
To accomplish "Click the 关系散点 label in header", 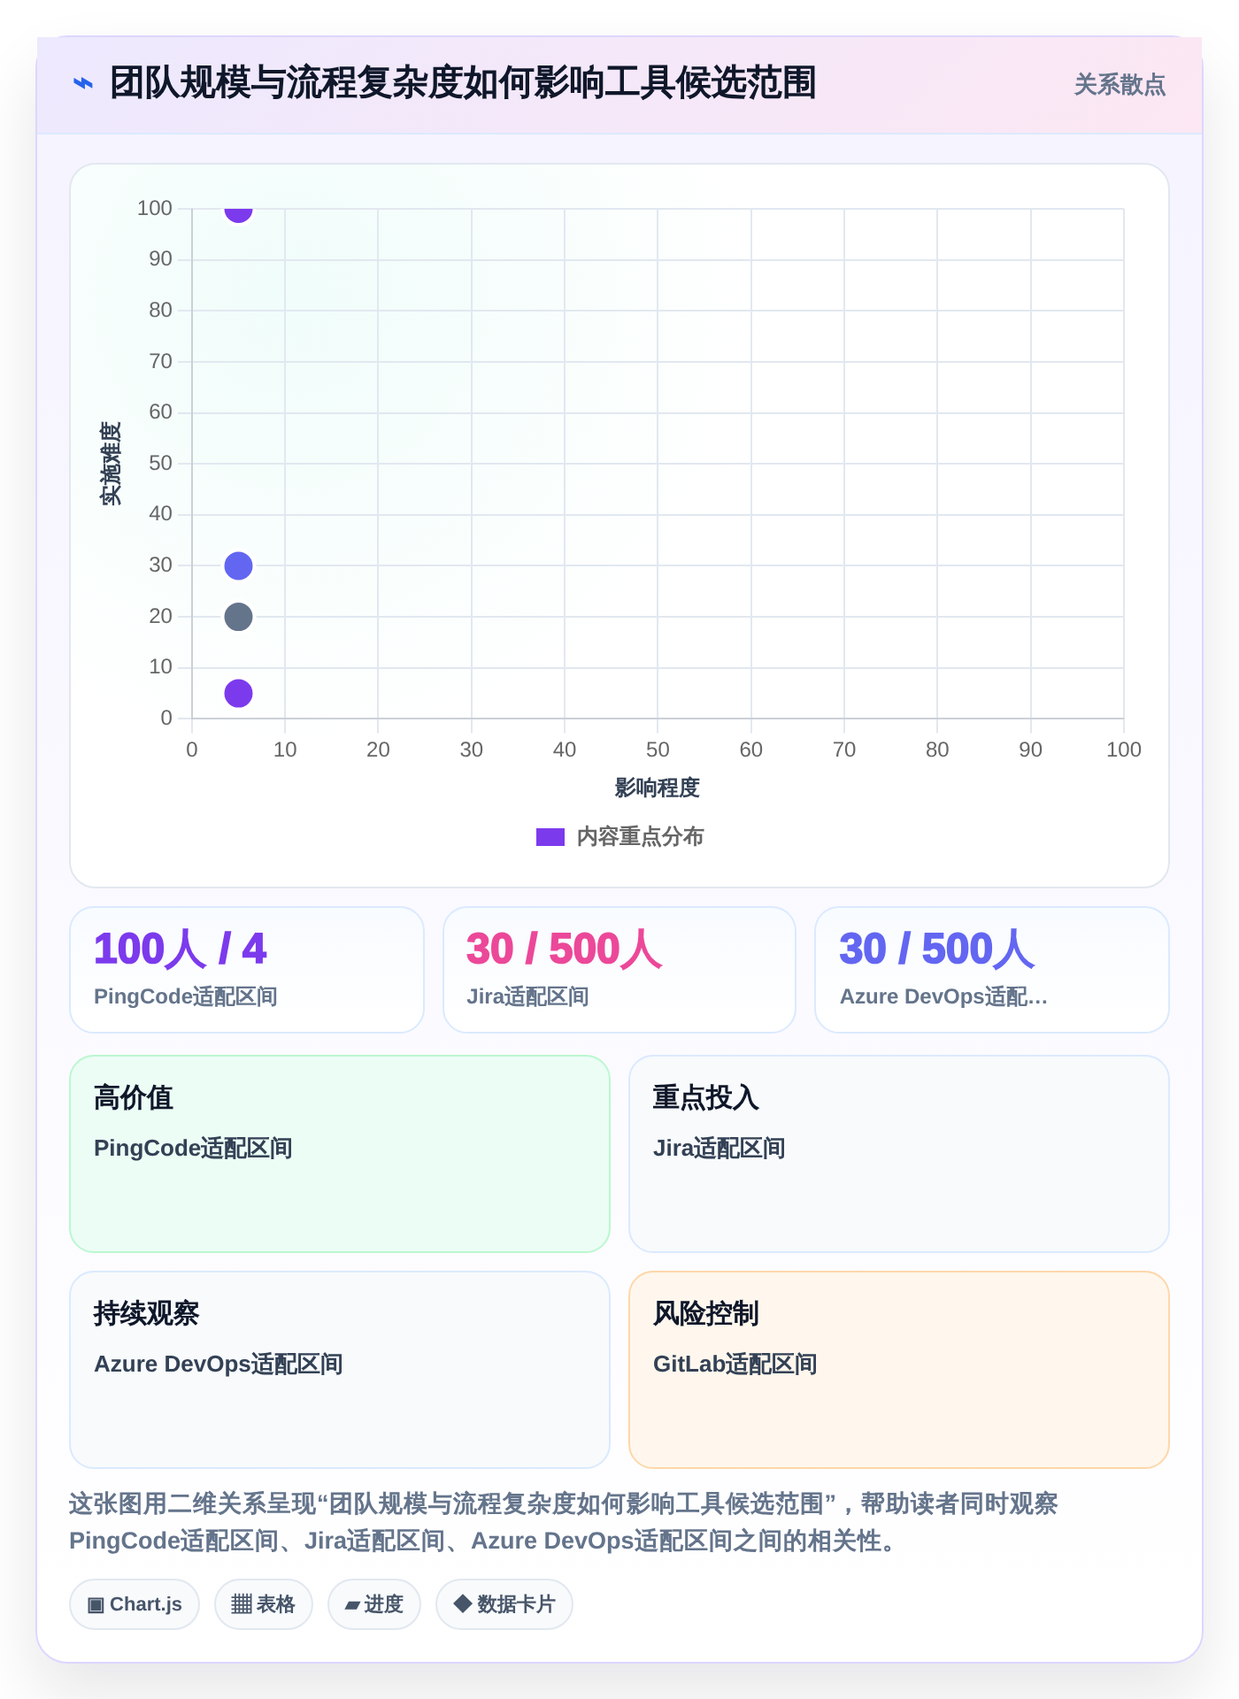I will [x=1120, y=85].
